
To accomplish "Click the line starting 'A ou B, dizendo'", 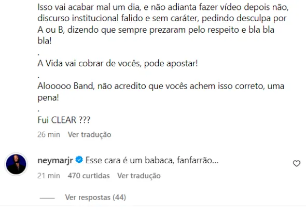I will coord(156,30).
